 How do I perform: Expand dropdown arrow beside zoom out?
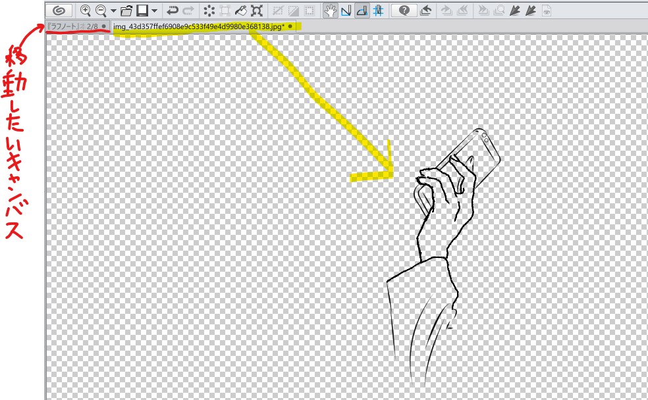pos(113,11)
